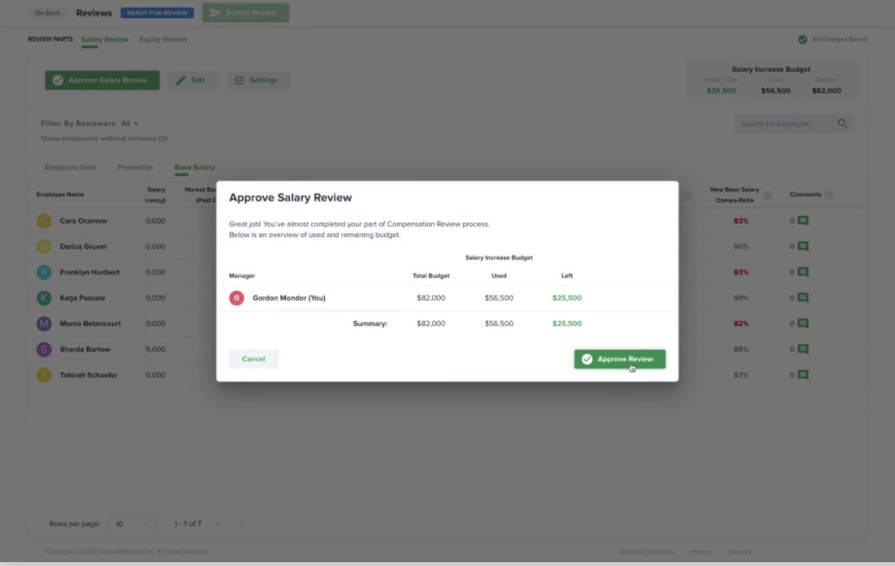The width and height of the screenshot is (895, 566).
Task: Open comments icon for Darius Gruver
Action: (x=803, y=247)
